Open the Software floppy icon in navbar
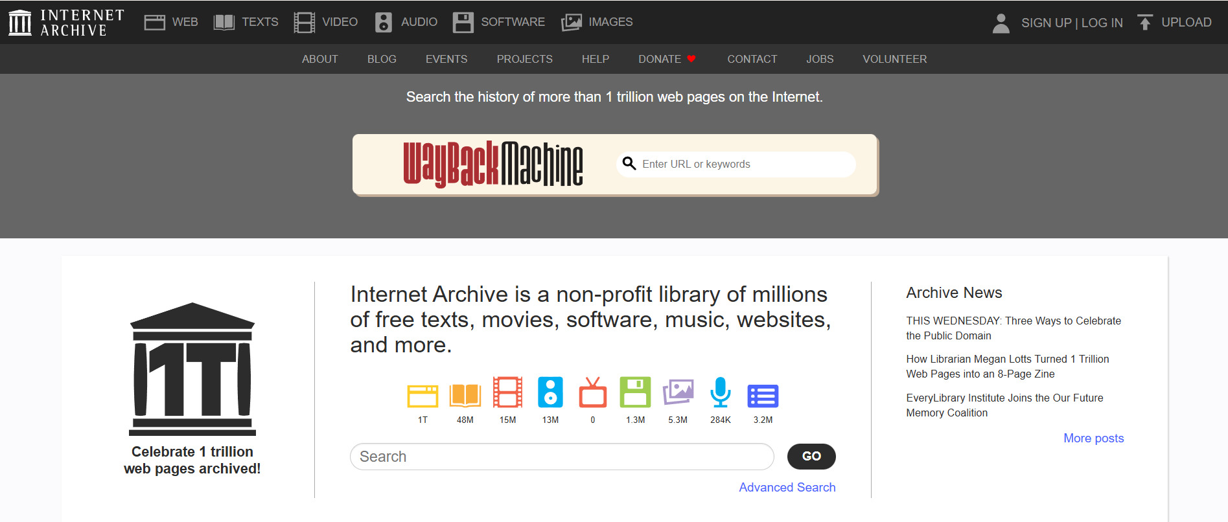This screenshot has width=1228, height=522. pyautogui.click(x=463, y=23)
